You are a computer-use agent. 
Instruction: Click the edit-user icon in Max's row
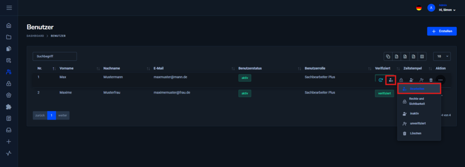pos(391,80)
